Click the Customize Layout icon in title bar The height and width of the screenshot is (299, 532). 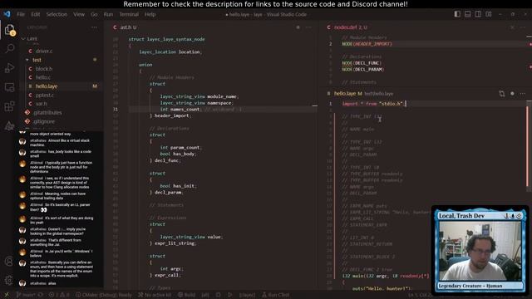click(489, 14)
